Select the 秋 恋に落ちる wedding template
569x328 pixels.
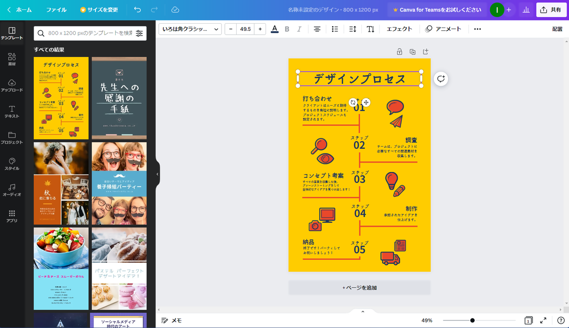pyautogui.click(x=61, y=183)
